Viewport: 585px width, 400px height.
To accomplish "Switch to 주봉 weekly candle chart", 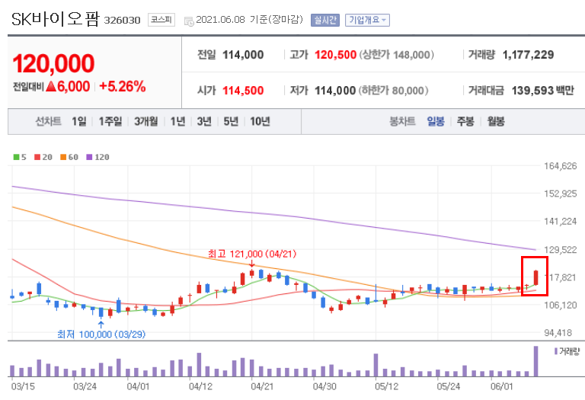I will tap(465, 121).
